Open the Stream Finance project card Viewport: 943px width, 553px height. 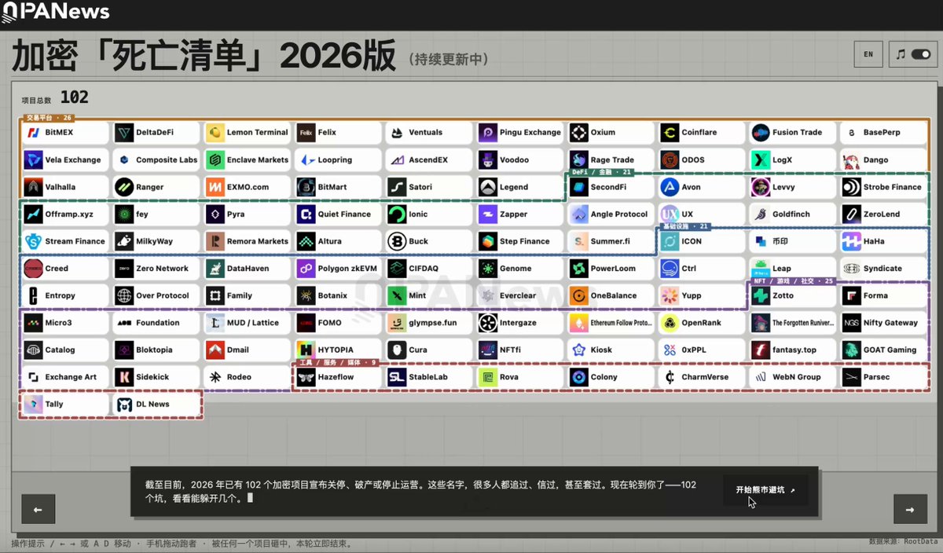[66, 241]
